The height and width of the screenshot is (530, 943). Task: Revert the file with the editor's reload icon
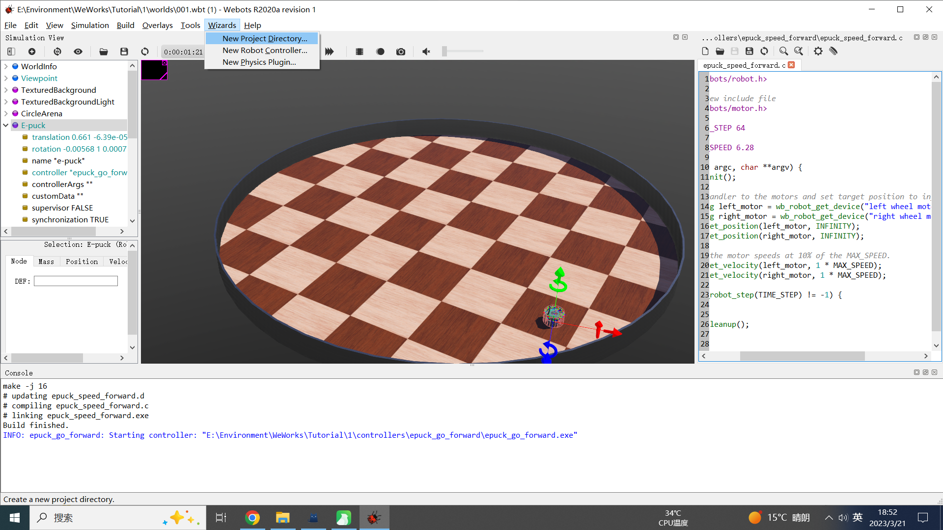(764, 51)
